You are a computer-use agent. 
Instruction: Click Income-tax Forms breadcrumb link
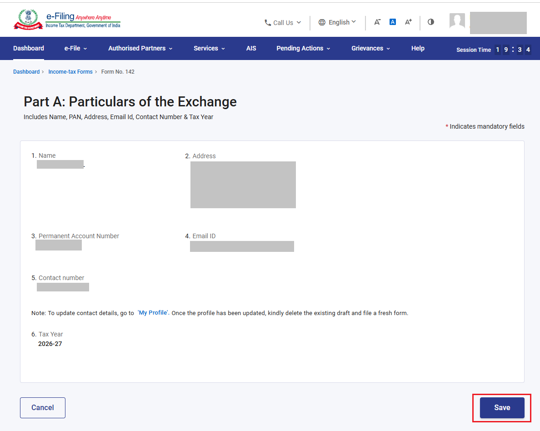[x=70, y=72]
